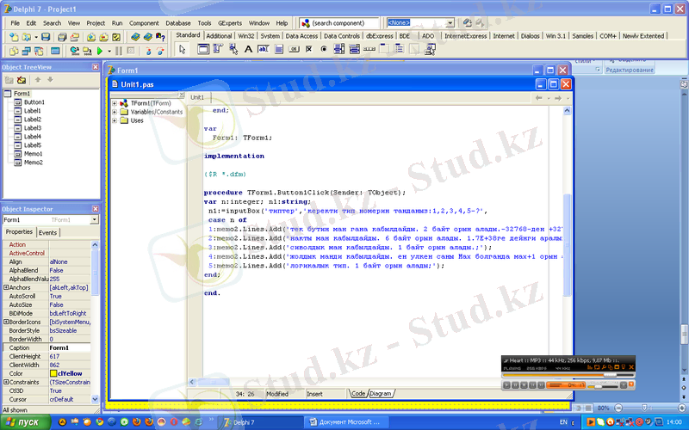The image size is (689, 430).
Task: Select the Label component (letter A)
Action: click(248, 49)
